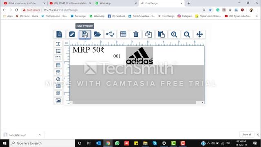Select the sidebar tool below the clock
Image resolution: width=261 pixels, height=147 pixels.
pos(58,86)
